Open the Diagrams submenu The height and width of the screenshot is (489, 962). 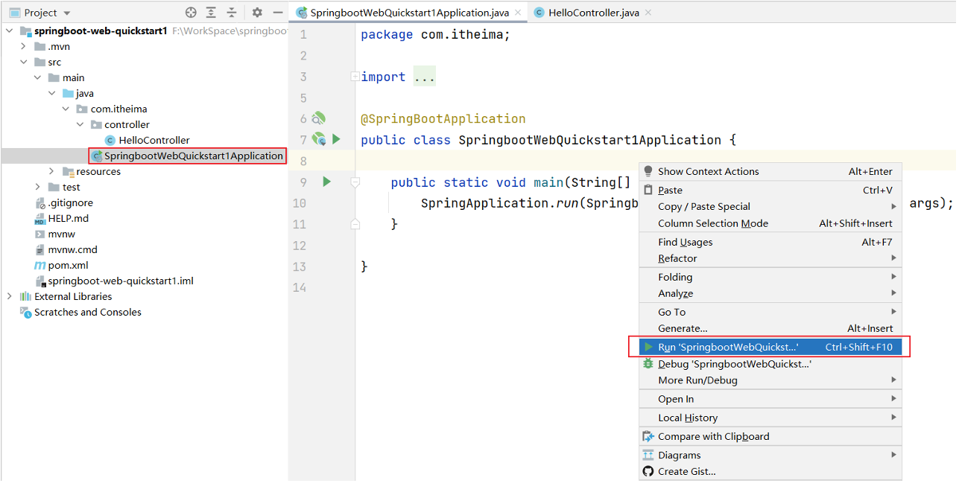770,455
